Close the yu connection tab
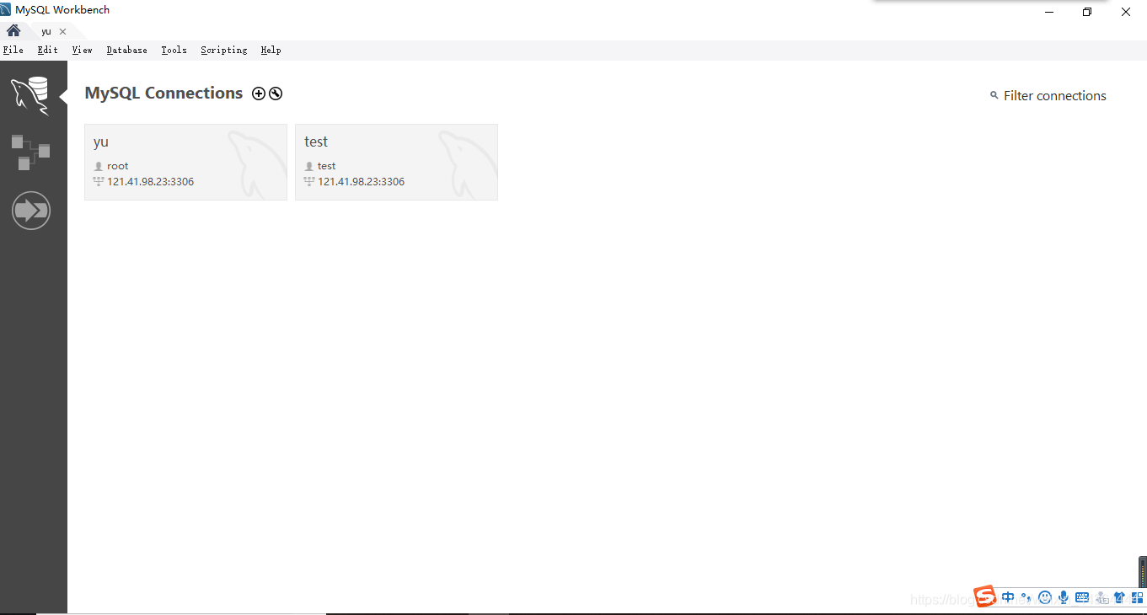The width and height of the screenshot is (1147, 615). click(x=62, y=31)
